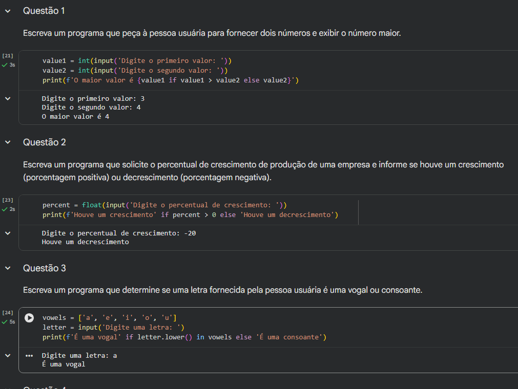Collapse output of cell 21
This screenshot has height=389, width=518.
[8, 99]
